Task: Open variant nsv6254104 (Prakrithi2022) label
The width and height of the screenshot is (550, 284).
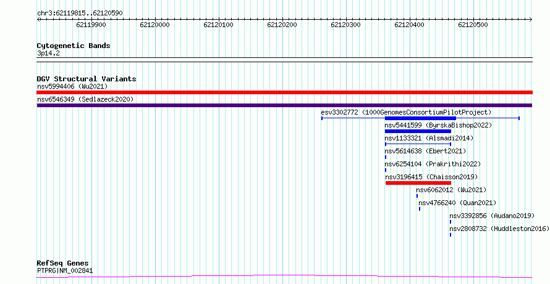Action: click(433, 164)
